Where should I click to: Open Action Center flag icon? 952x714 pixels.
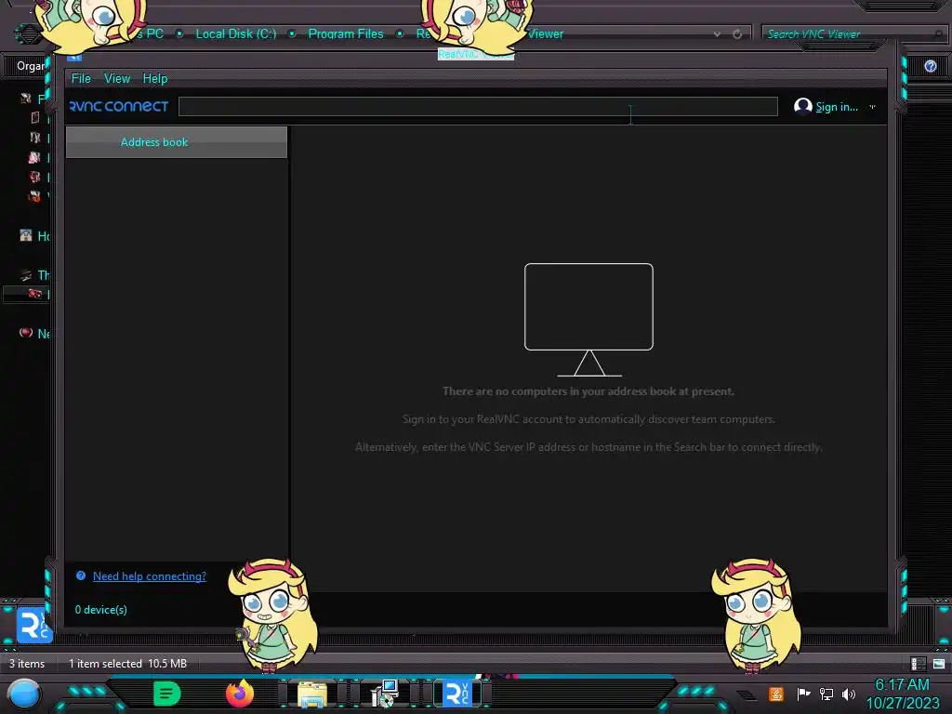803,694
